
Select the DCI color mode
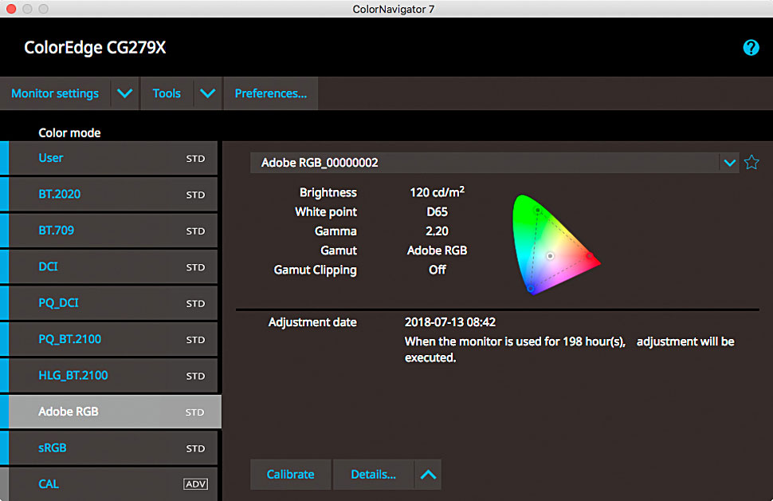coord(109,267)
